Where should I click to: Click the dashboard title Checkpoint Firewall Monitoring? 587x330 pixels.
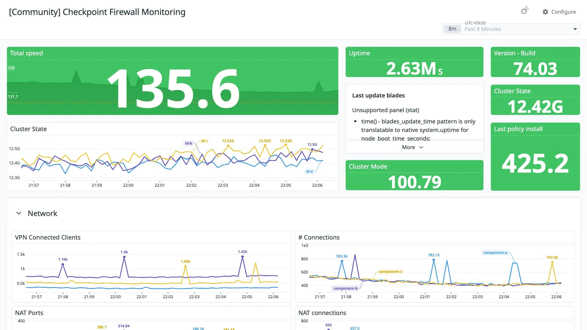coord(97,12)
